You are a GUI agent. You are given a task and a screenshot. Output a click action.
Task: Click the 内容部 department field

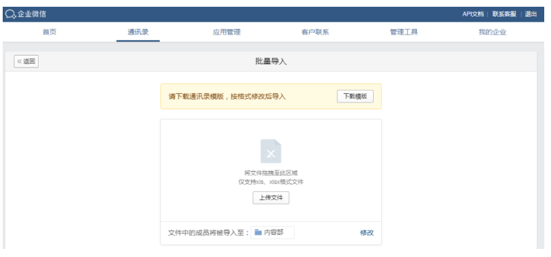tap(273, 233)
